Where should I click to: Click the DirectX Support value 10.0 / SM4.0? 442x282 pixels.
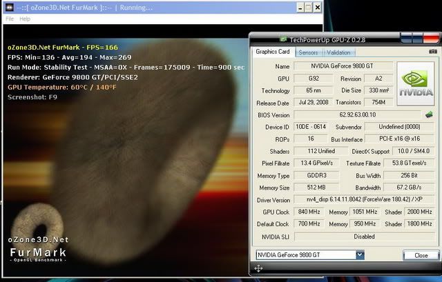414,151
